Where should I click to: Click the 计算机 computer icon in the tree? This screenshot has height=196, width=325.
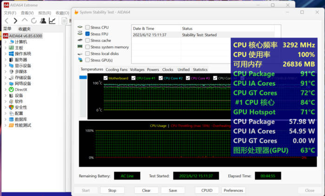12,42
